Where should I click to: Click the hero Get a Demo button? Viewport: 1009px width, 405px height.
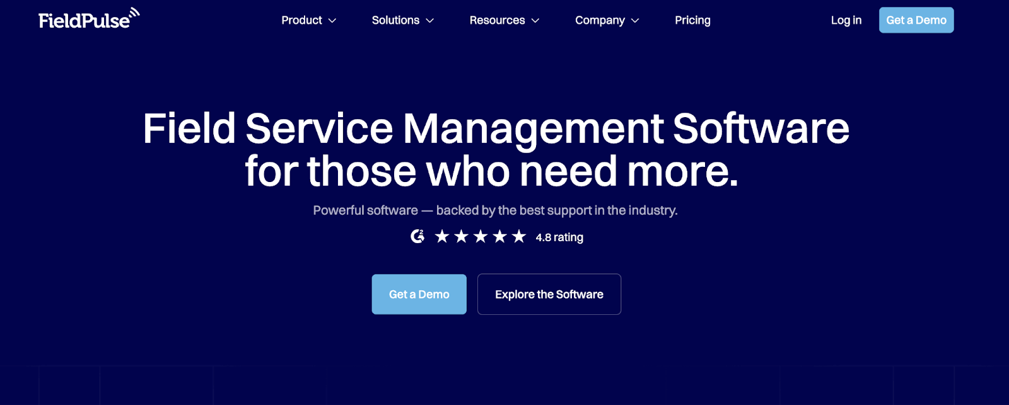click(419, 294)
